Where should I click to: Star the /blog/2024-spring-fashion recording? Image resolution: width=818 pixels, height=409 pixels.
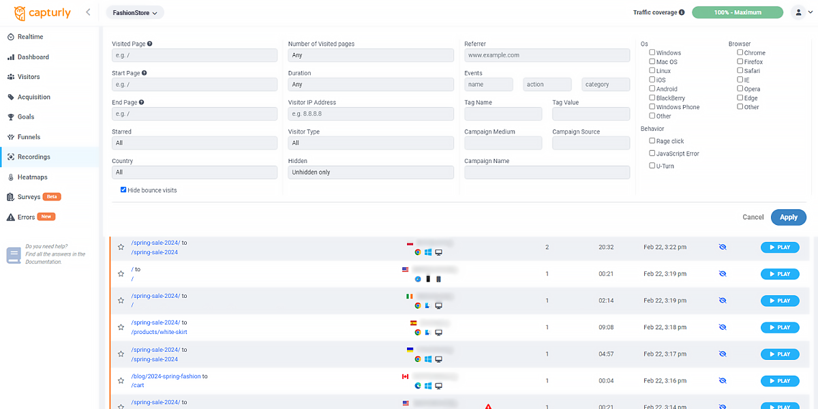pos(121,381)
